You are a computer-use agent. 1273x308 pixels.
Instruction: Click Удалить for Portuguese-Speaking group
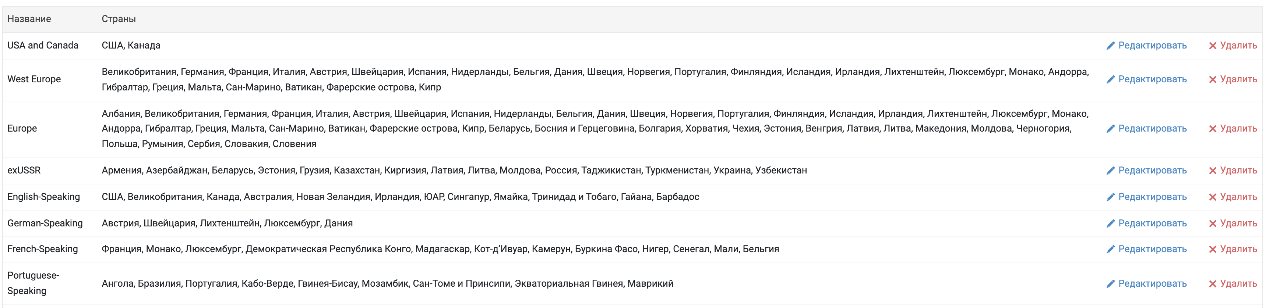1238,283
